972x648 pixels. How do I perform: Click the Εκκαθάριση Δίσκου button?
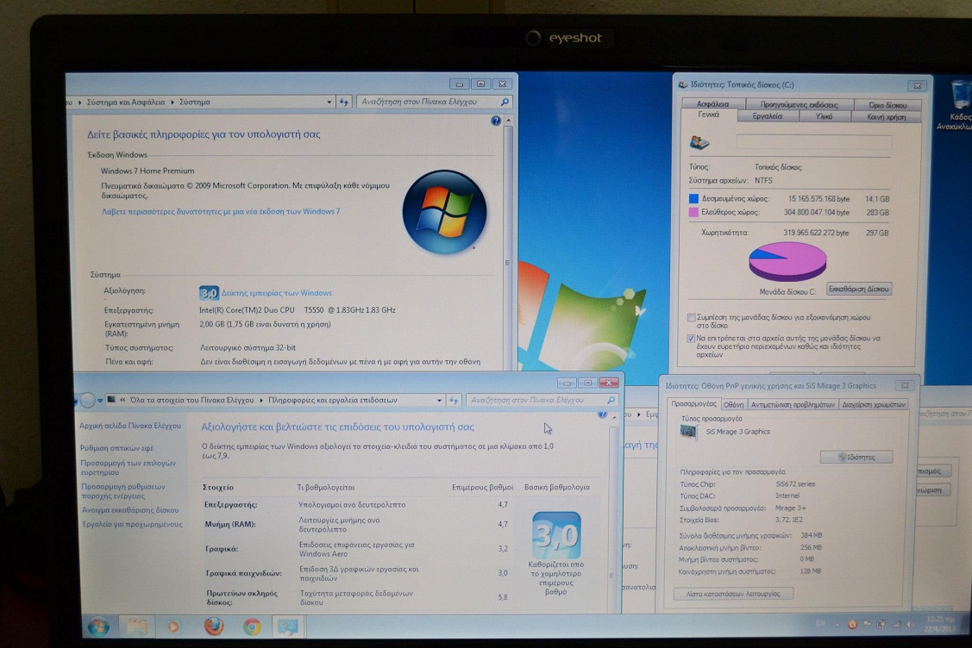859,289
